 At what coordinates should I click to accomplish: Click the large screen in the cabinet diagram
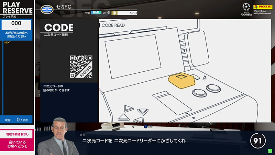pyautogui.click(x=133, y=56)
